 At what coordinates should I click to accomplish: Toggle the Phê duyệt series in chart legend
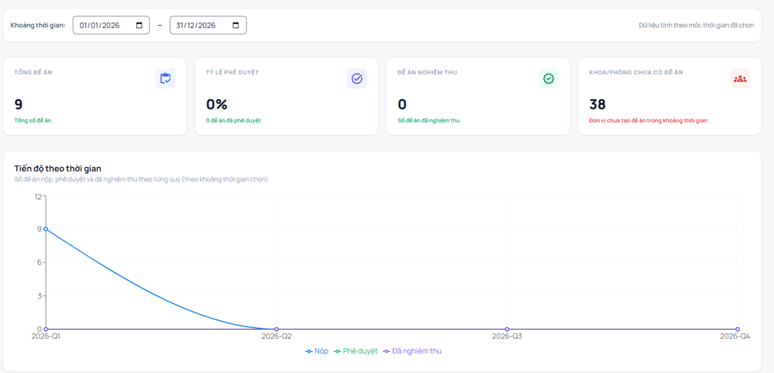[x=356, y=351]
